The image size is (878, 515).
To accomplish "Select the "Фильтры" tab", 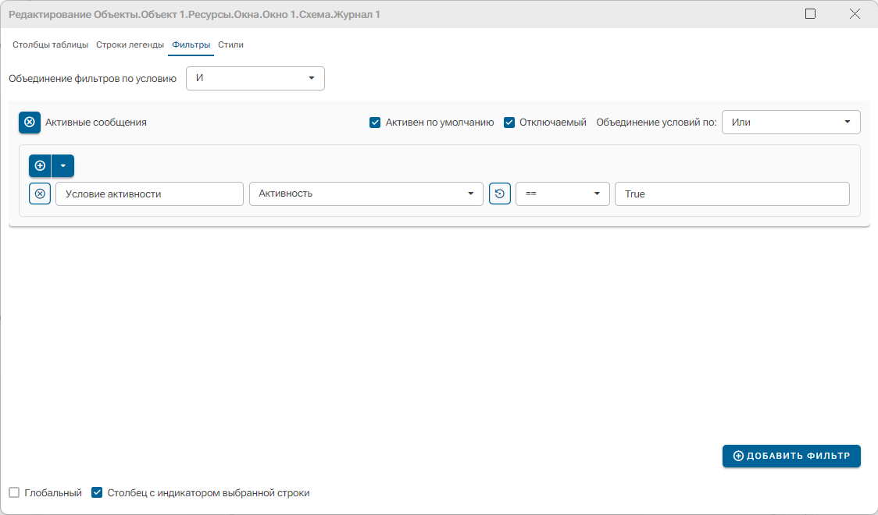I will click(191, 44).
